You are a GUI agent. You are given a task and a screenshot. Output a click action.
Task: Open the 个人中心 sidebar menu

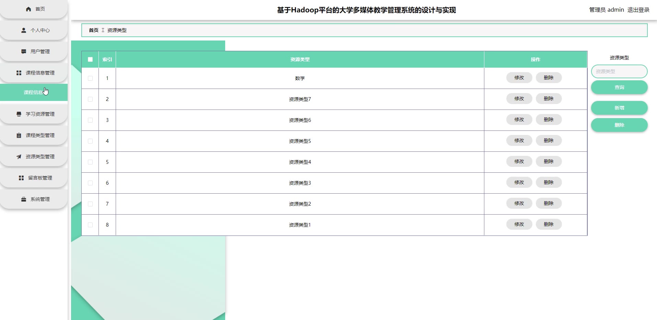coord(34,30)
